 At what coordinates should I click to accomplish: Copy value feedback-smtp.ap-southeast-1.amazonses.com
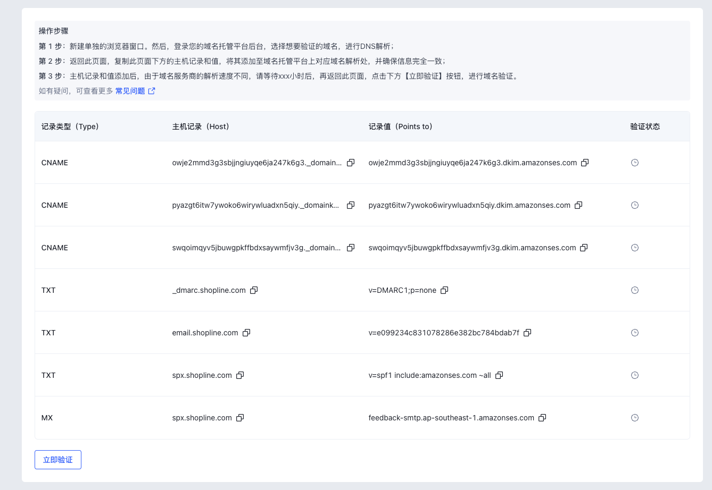(x=542, y=418)
